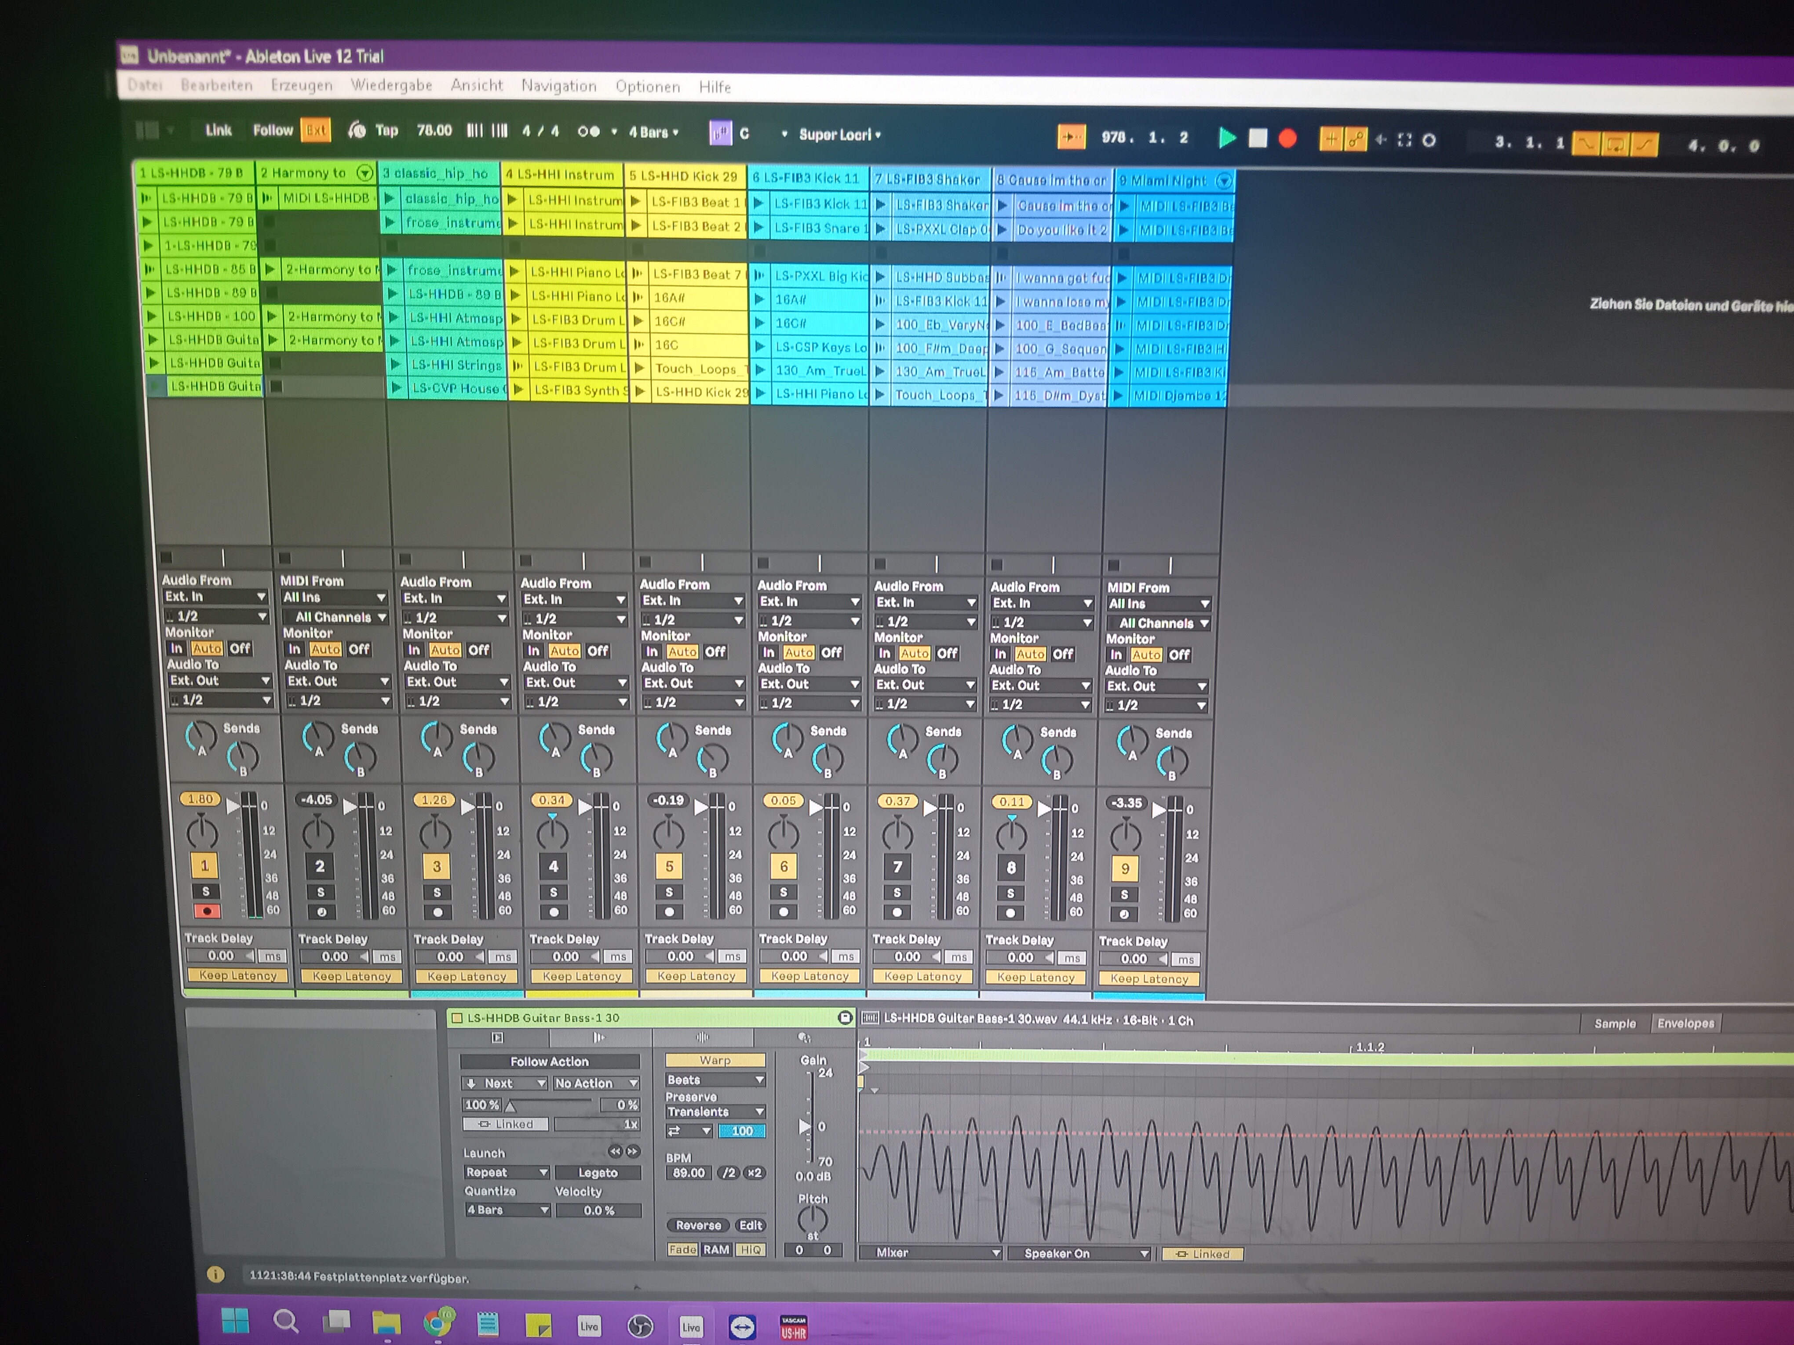Click the Stop button in transport
Viewport: 1794px width, 1345px height.
(x=1257, y=138)
